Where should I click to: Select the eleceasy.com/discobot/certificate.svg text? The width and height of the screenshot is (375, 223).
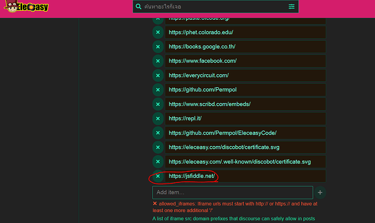click(x=224, y=148)
